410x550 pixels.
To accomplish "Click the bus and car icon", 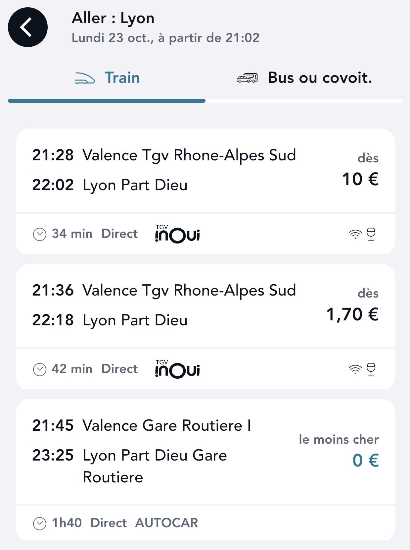I will [247, 78].
